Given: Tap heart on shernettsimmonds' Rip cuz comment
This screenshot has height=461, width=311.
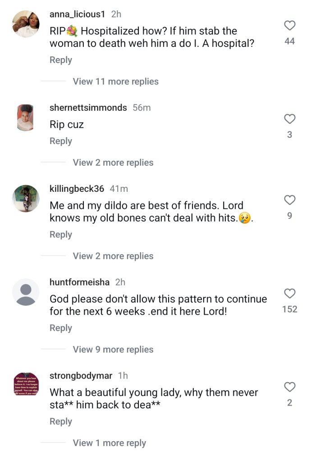Looking at the screenshot, I should pos(289,119).
